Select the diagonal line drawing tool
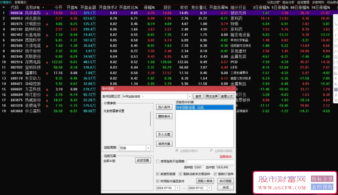The width and height of the screenshot is (338, 195). 336,30
